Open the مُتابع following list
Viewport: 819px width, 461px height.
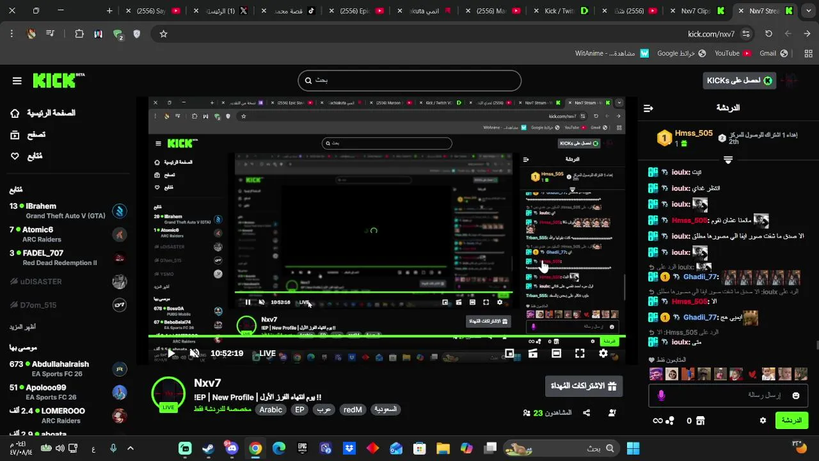click(x=27, y=156)
